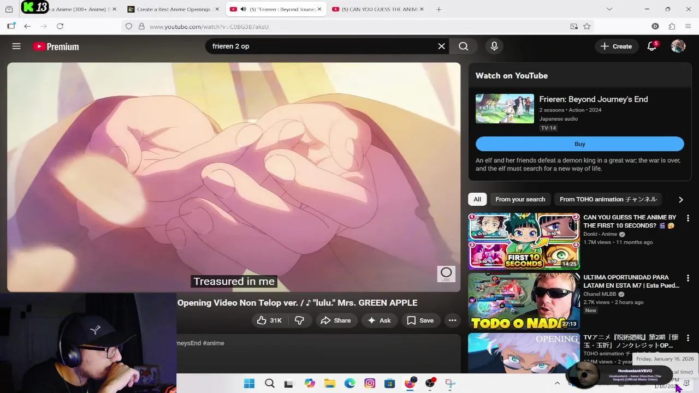Viewport: 699px width, 393px height.
Task: Start voice search with the microphone
Action: [x=494, y=46]
